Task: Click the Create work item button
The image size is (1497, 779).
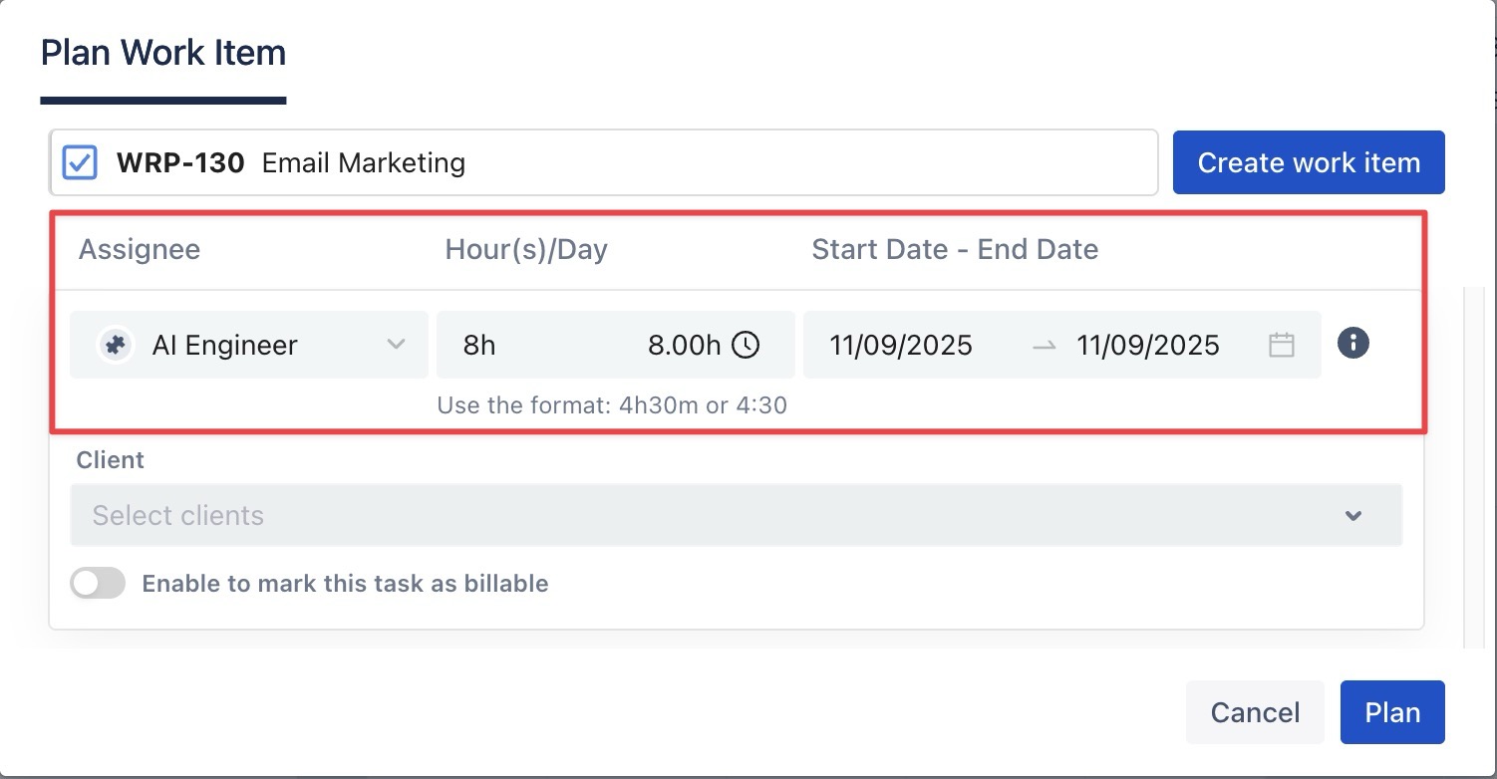Action: [x=1308, y=162]
